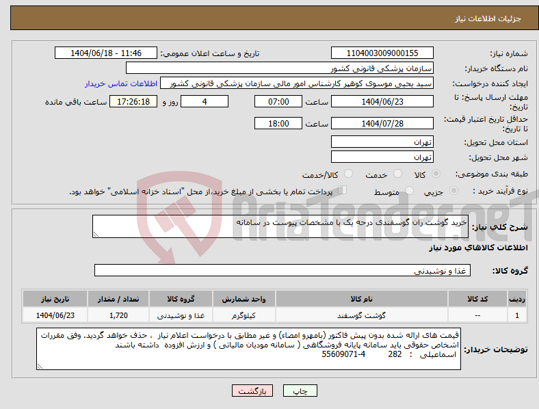Viewport: 539px width, 409px height.
Task: Open the اطلاعات تماس خریدار link
Action: point(121,83)
